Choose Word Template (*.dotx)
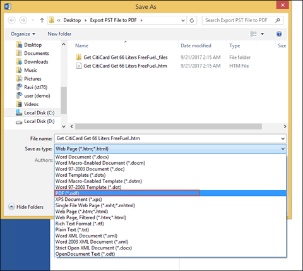 (170, 175)
